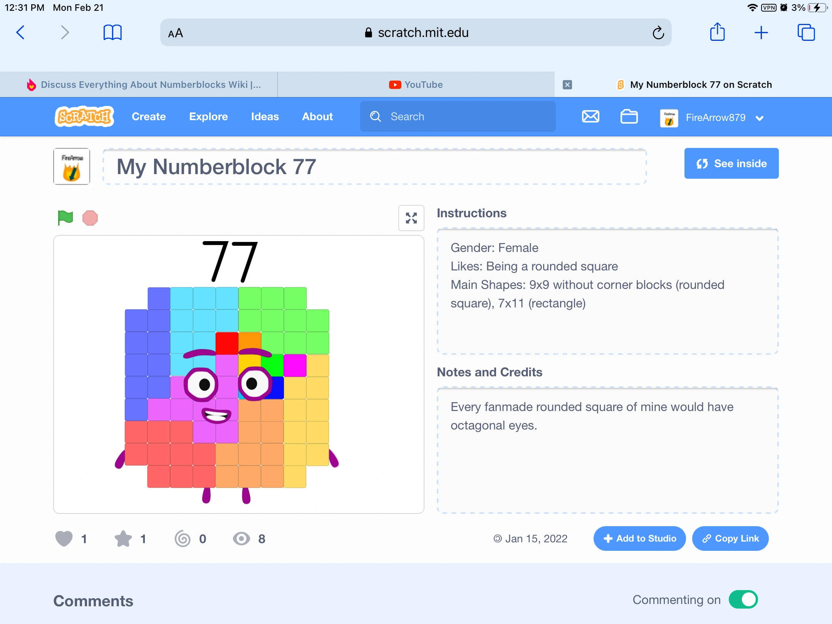
Task: Open the Safari share sheet icon
Action: (717, 32)
